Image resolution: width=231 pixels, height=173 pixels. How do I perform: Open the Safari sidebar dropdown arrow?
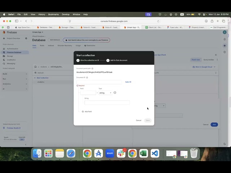click(21, 21)
